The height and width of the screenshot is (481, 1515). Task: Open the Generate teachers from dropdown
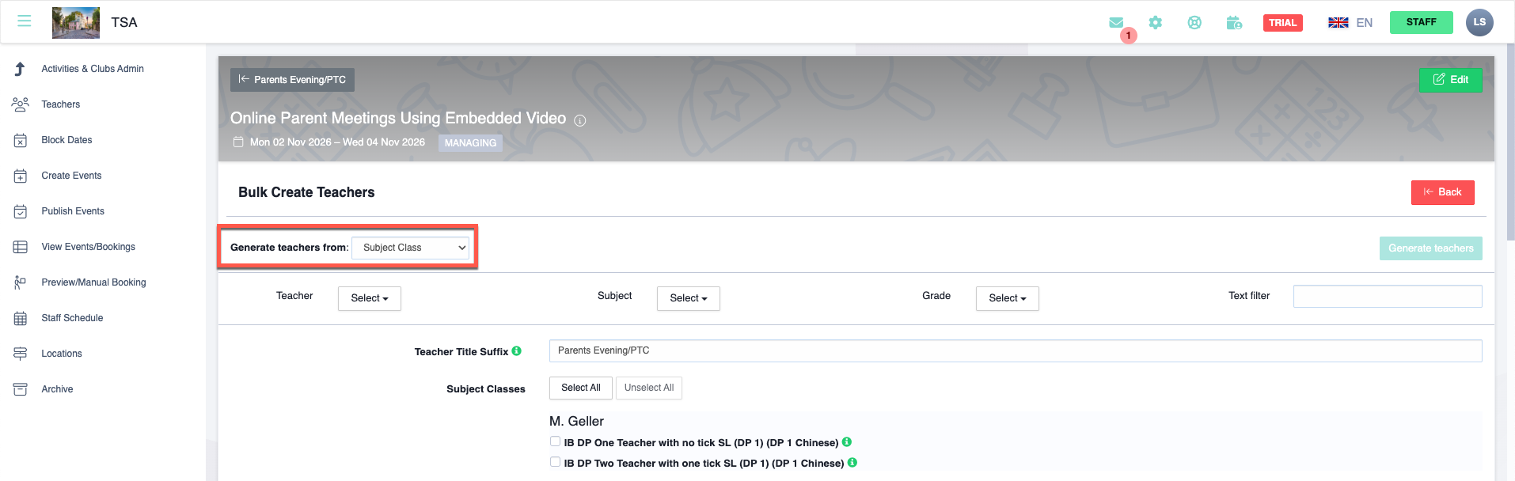pyautogui.click(x=411, y=248)
